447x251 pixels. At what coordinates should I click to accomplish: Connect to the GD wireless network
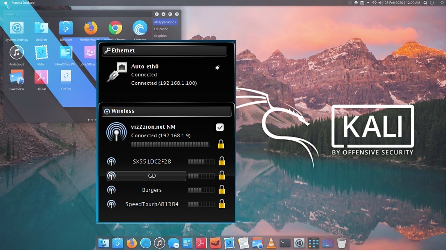[x=146, y=176]
